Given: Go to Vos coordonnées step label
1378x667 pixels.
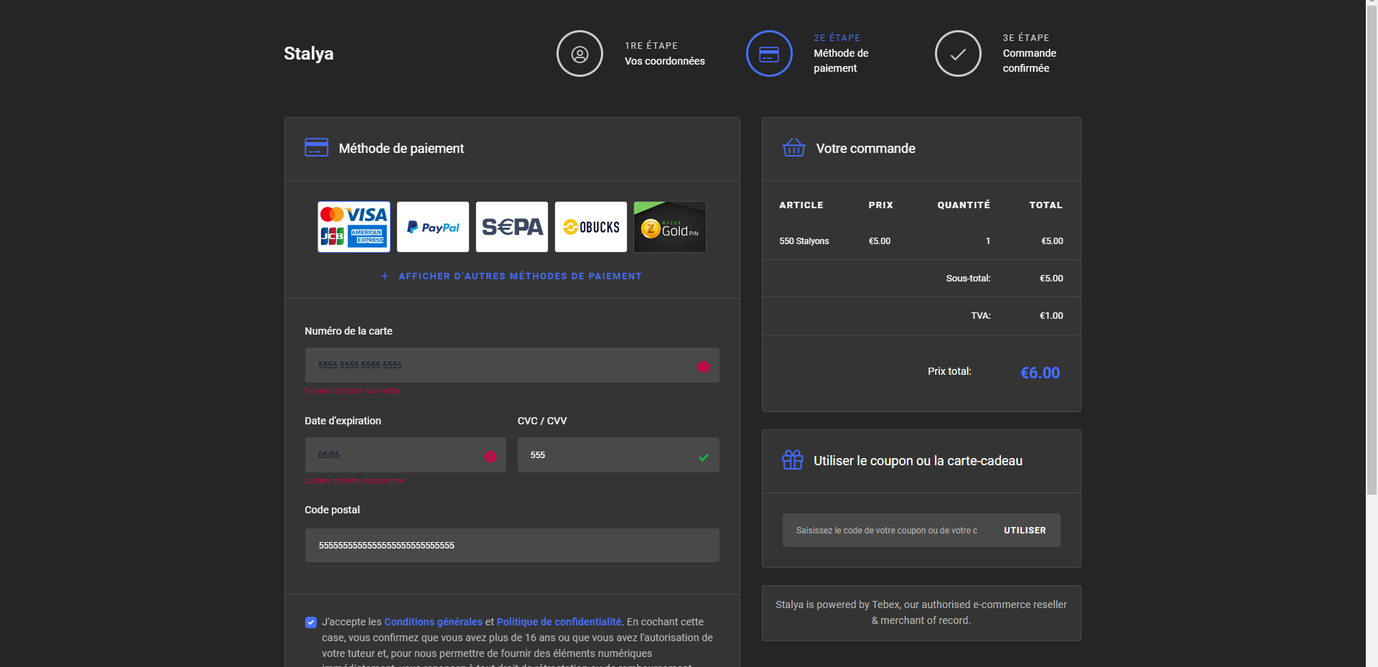Looking at the screenshot, I should click(x=664, y=61).
